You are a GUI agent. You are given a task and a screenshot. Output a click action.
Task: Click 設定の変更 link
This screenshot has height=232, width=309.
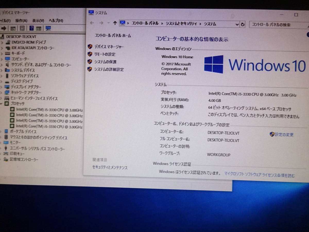pos(284,135)
